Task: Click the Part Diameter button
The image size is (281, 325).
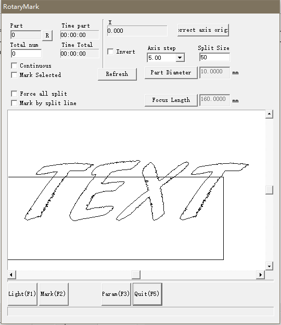Action: pyautogui.click(x=171, y=73)
